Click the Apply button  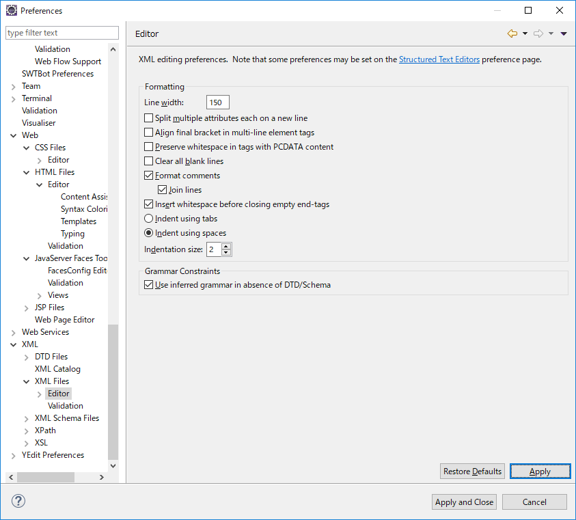pyautogui.click(x=540, y=471)
